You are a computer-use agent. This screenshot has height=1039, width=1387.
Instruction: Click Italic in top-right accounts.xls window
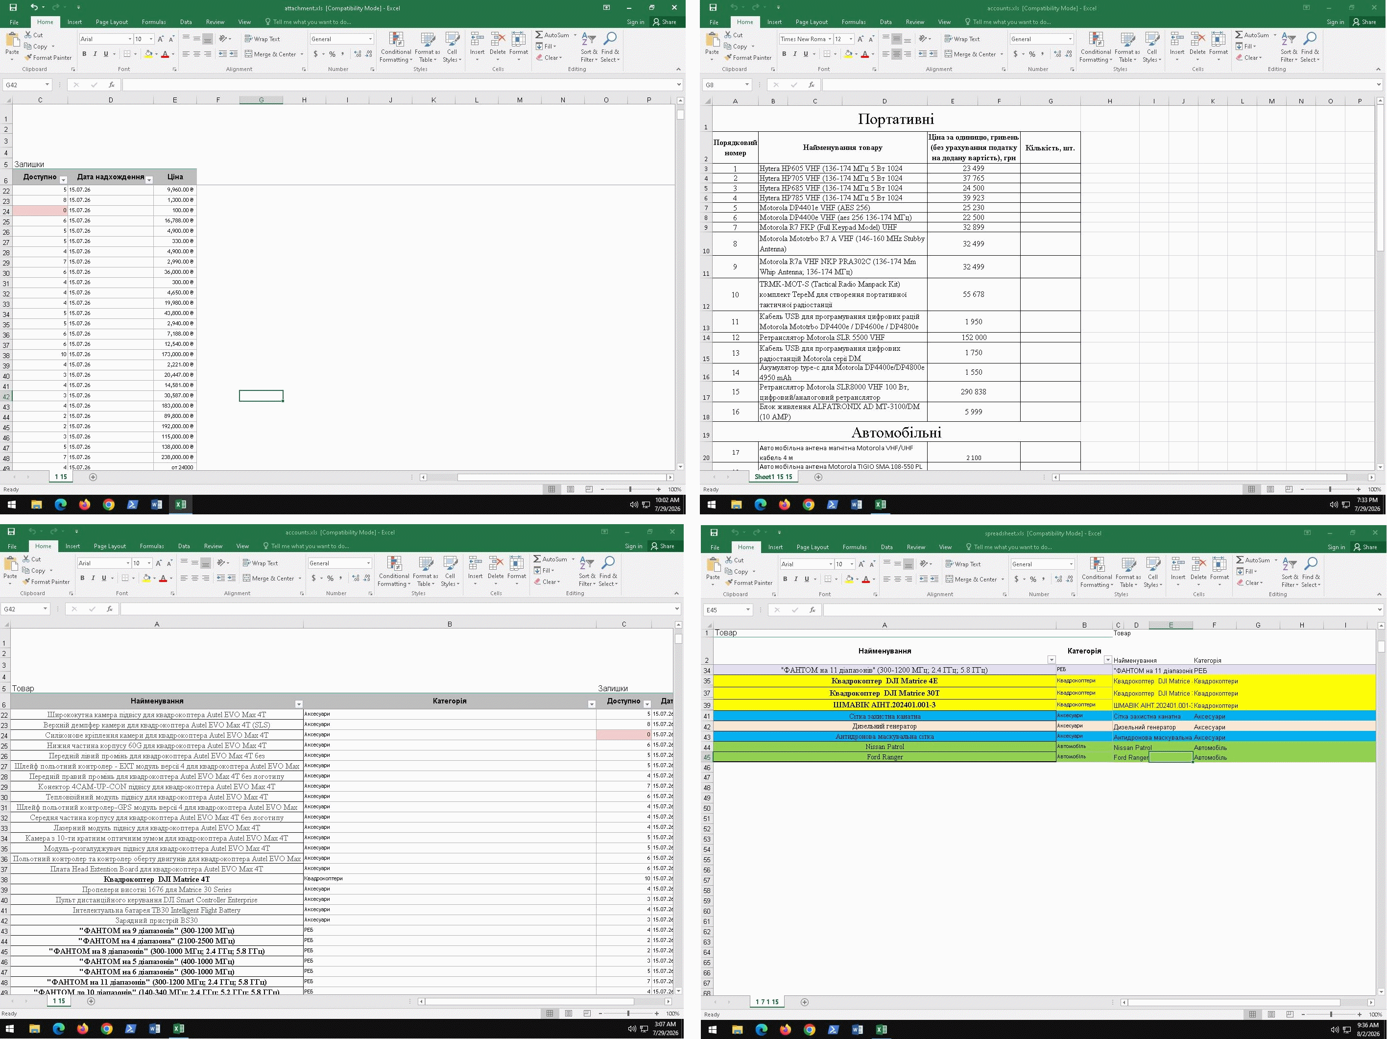795,54
